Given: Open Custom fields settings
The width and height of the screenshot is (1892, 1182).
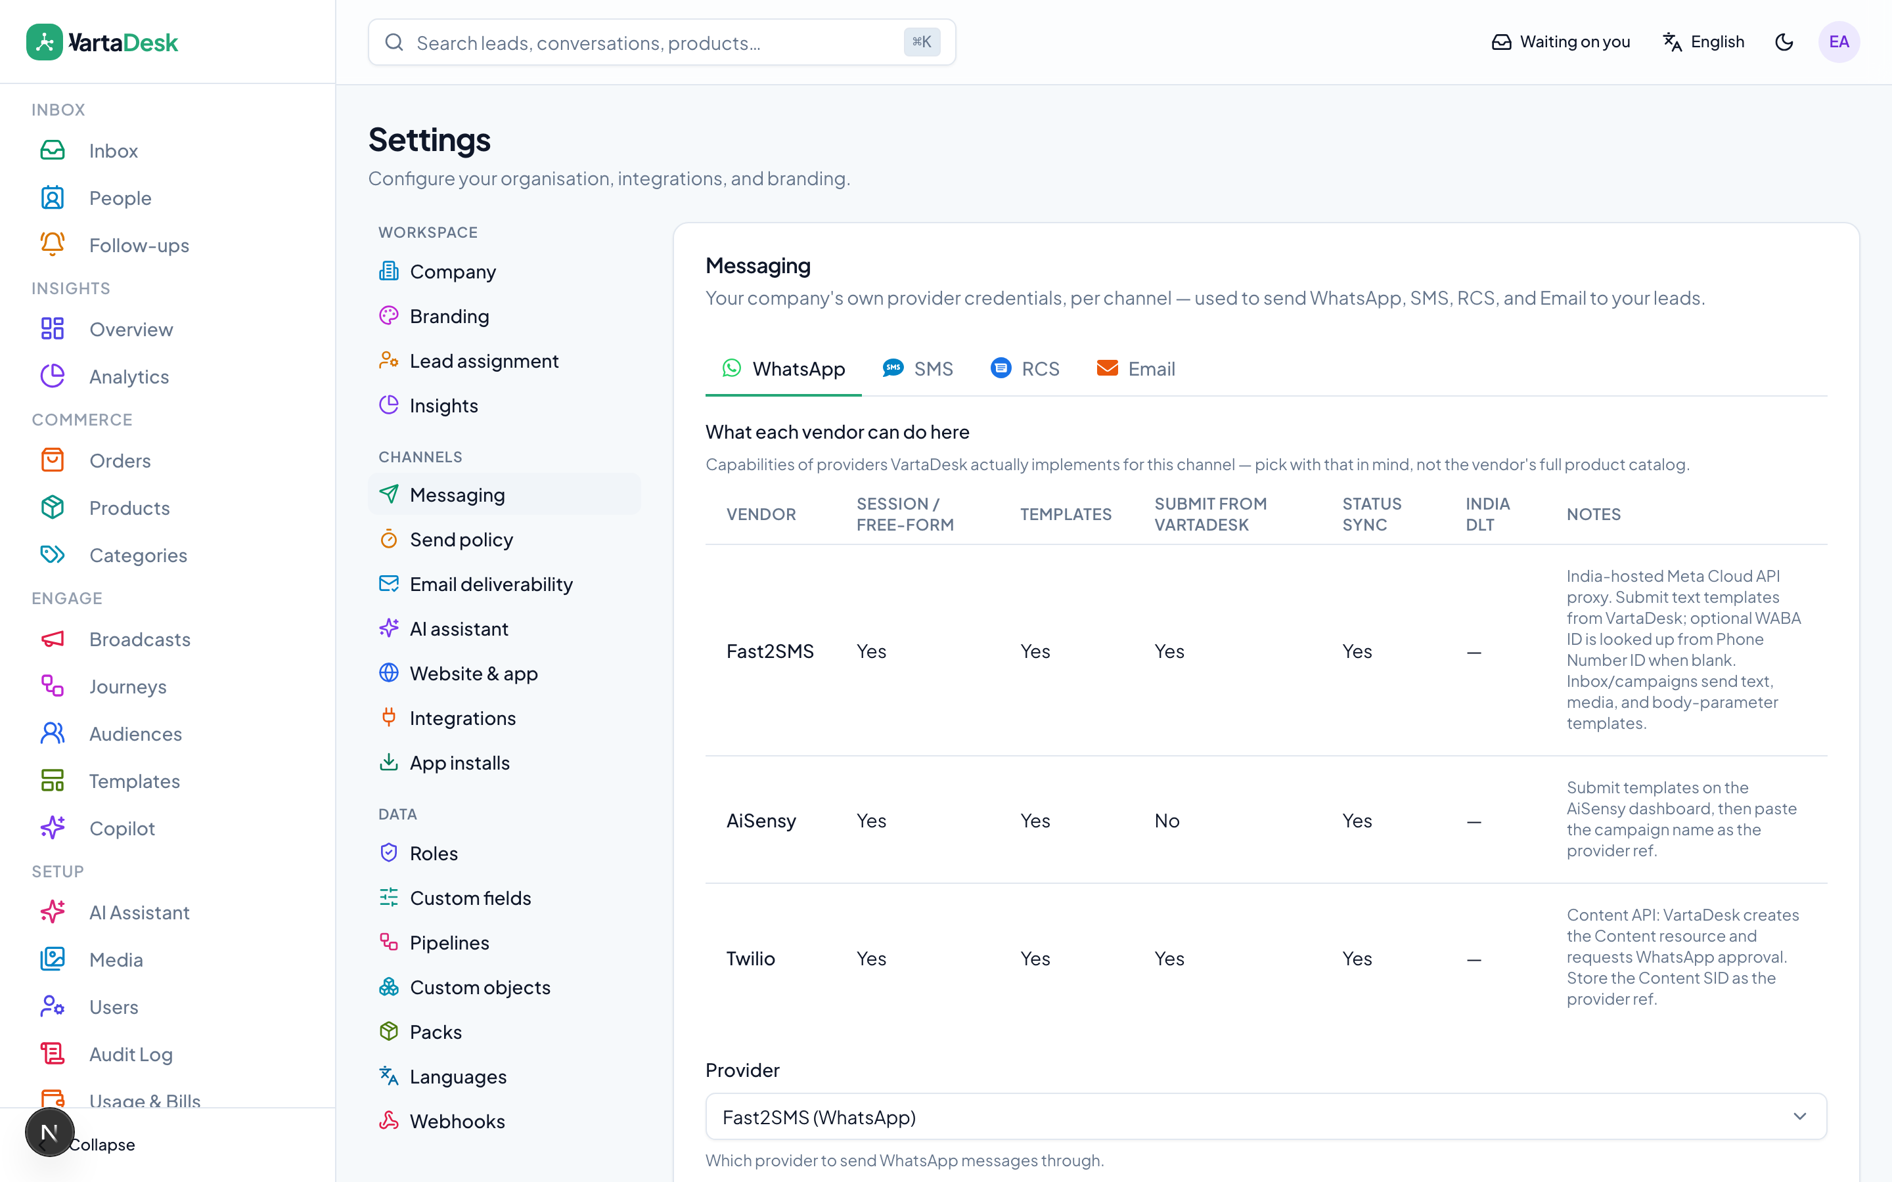Looking at the screenshot, I should pos(505,898).
